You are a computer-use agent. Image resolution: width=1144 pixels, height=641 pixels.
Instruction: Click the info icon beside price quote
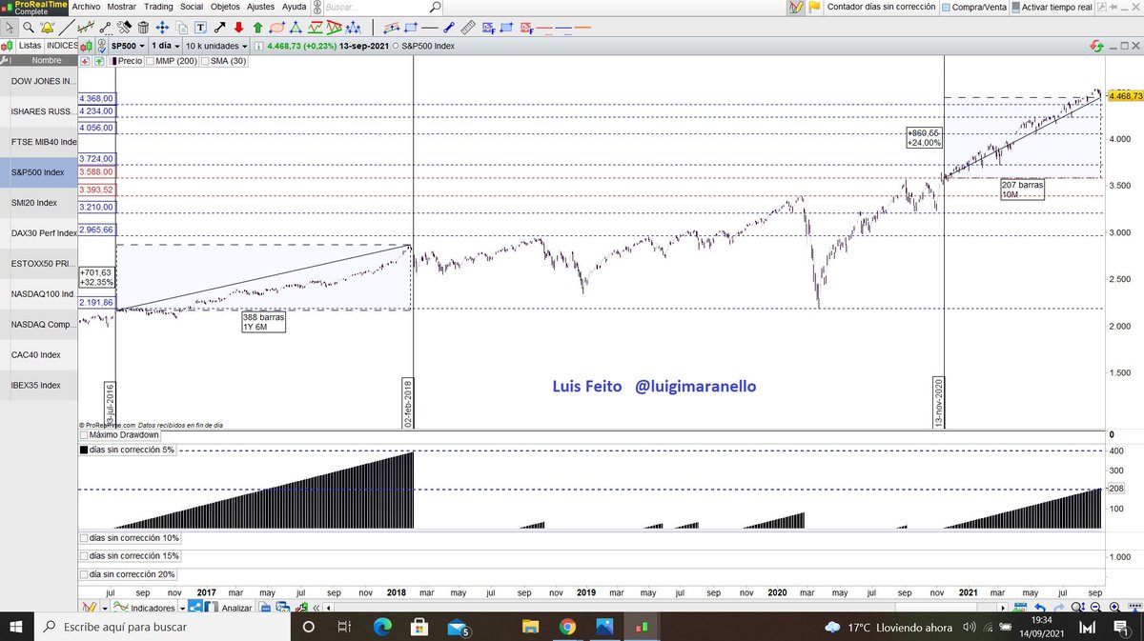pyautogui.click(x=258, y=46)
